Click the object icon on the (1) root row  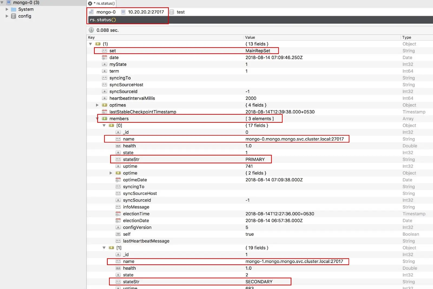tap(98, 44)
